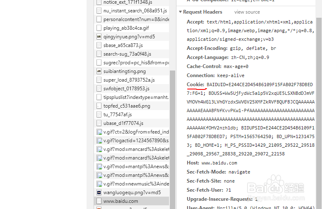The width and height of the screenshot is (322, 209).
Task: Select v.gif?ct=2&logFrom=feed request
Action: [132, 132]
